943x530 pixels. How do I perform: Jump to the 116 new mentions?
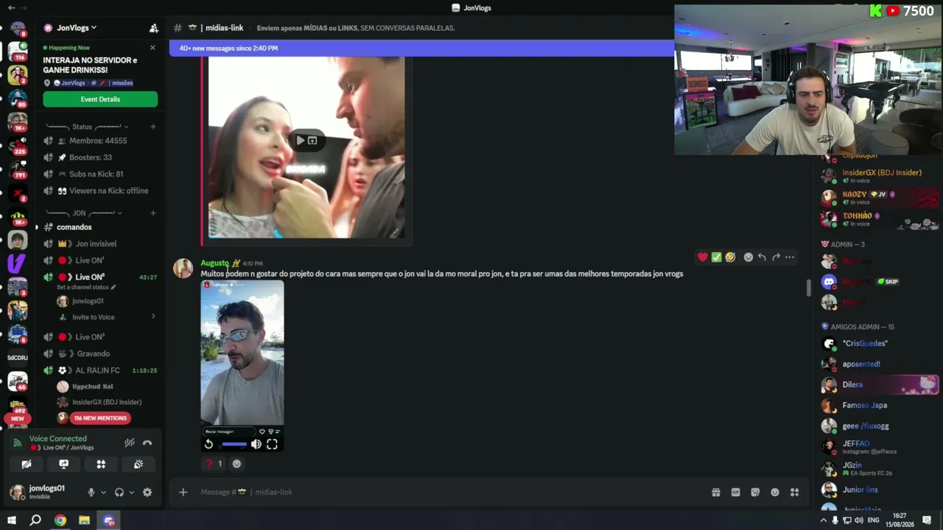[x=100, y=418]
